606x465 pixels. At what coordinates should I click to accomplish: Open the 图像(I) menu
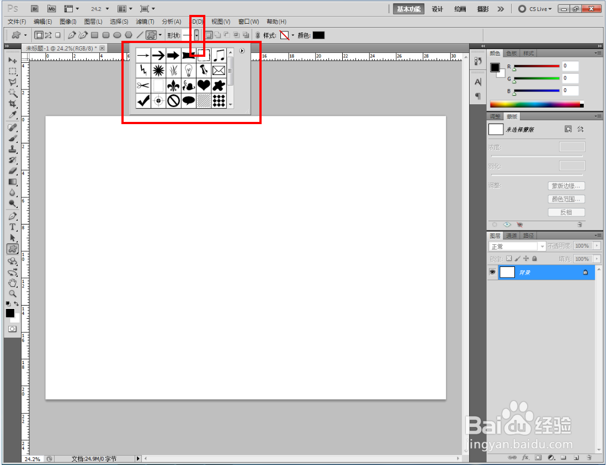[x=68, y=22]
